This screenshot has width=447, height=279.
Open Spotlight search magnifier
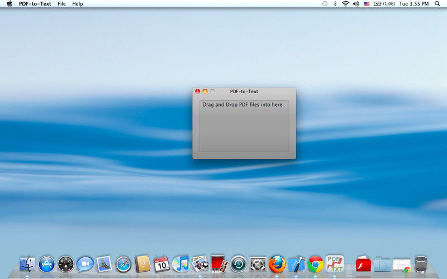[x=437, y=4]
